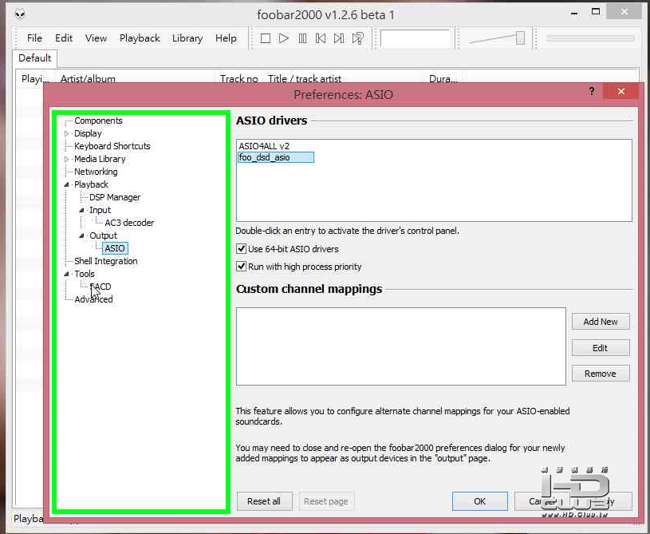This screenshot has width=650, height=534.
Task: Open the File menu
Action: pyautogui.click(x=34, y=38)
